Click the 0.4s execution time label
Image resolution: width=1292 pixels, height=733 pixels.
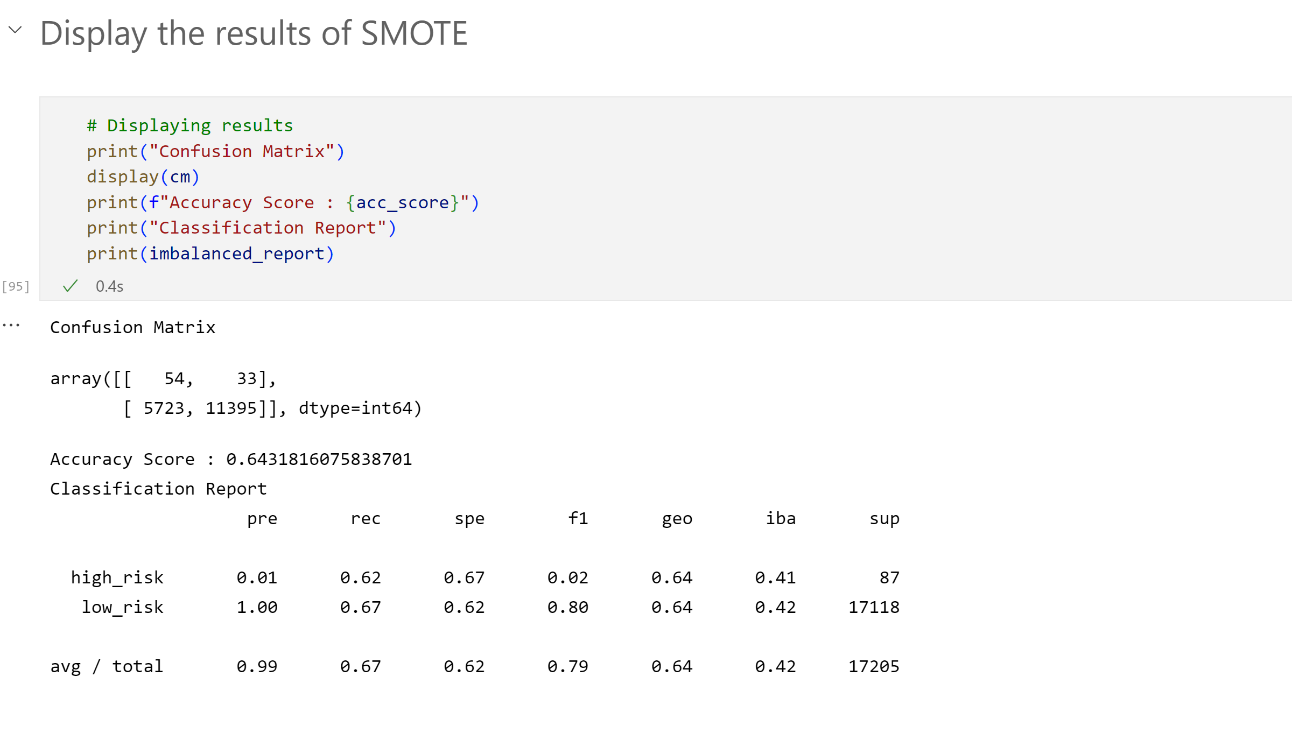pyautogui.click(x=109, y=286)
